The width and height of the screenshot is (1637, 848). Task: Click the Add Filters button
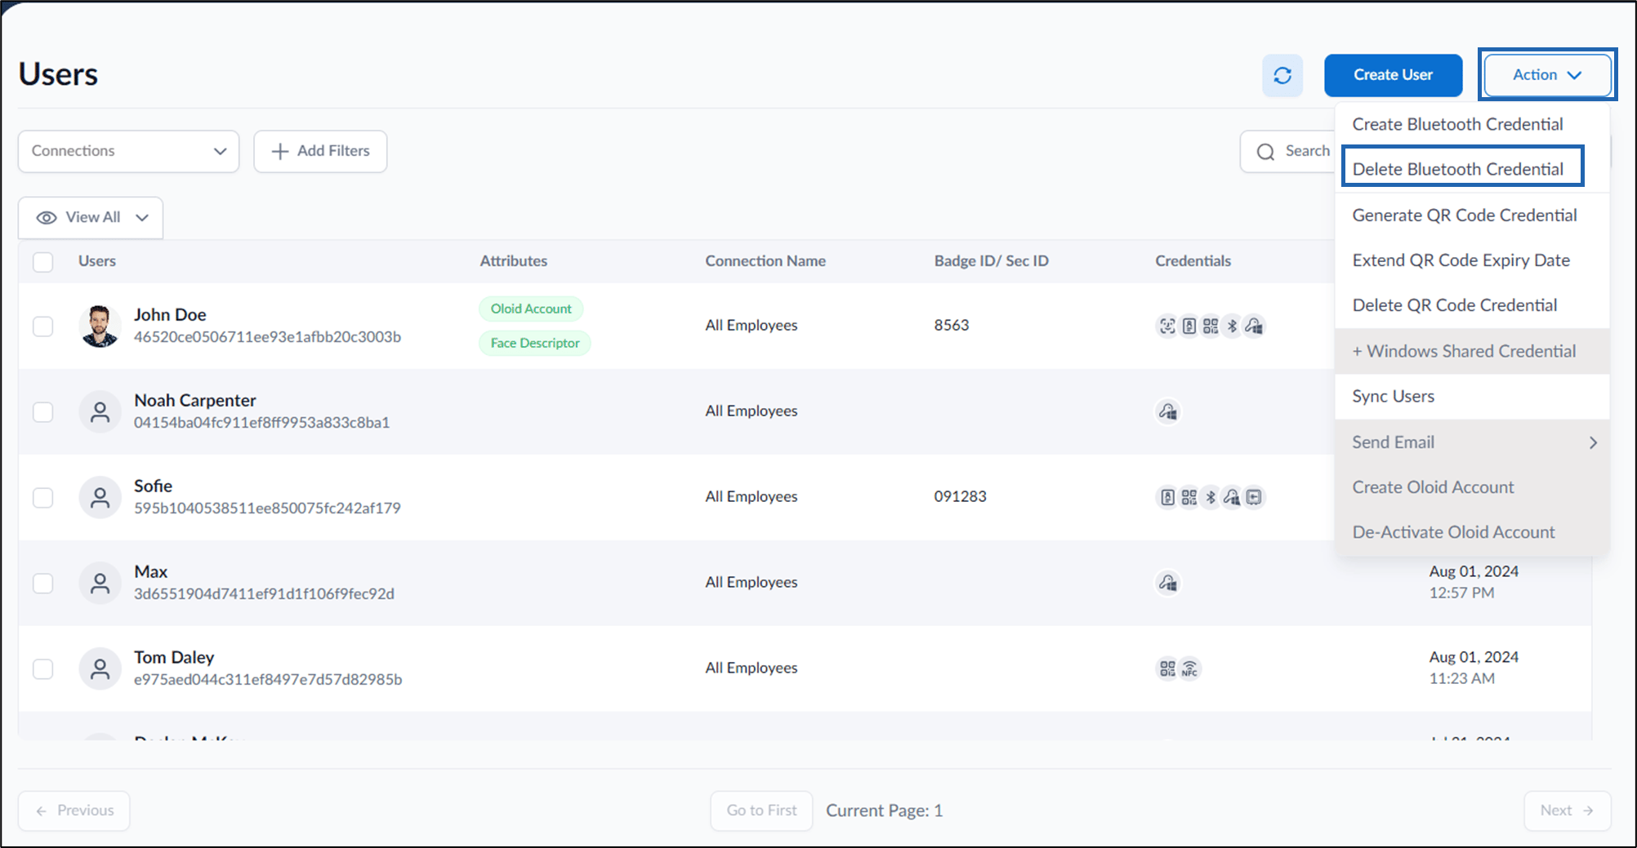(320, 151)
